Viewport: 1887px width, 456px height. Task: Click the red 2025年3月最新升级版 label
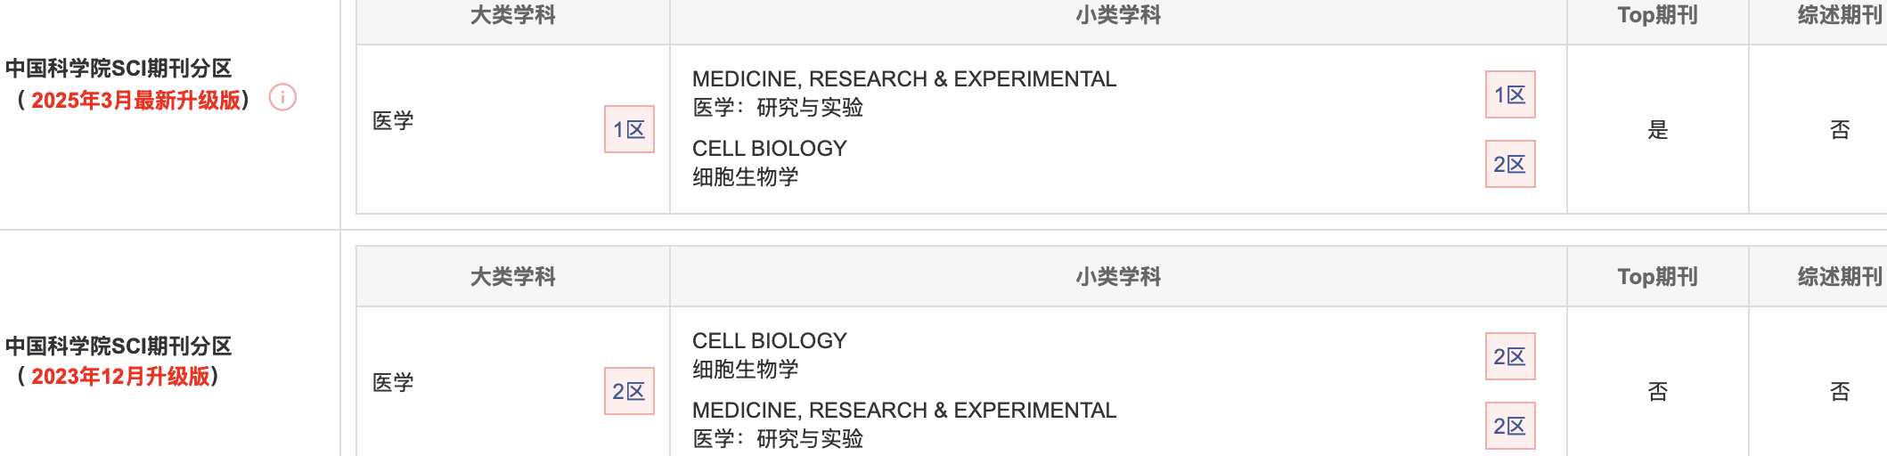(x=135, y=100)
